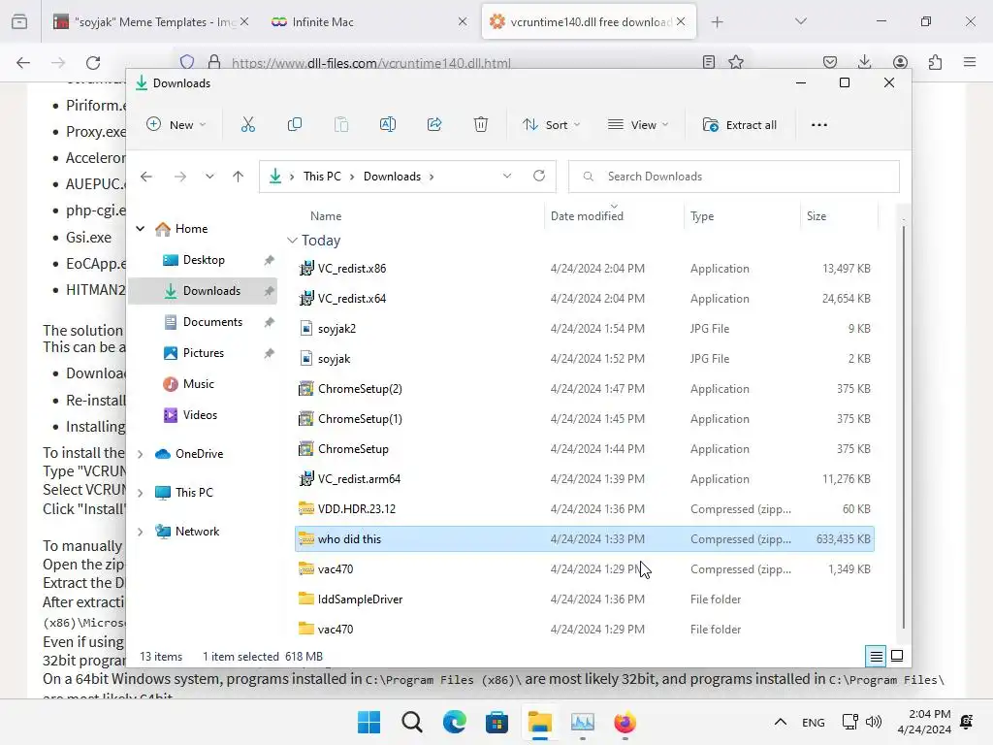Click Save to Pocket icon
Screen dimensions: 993x745
830,62
